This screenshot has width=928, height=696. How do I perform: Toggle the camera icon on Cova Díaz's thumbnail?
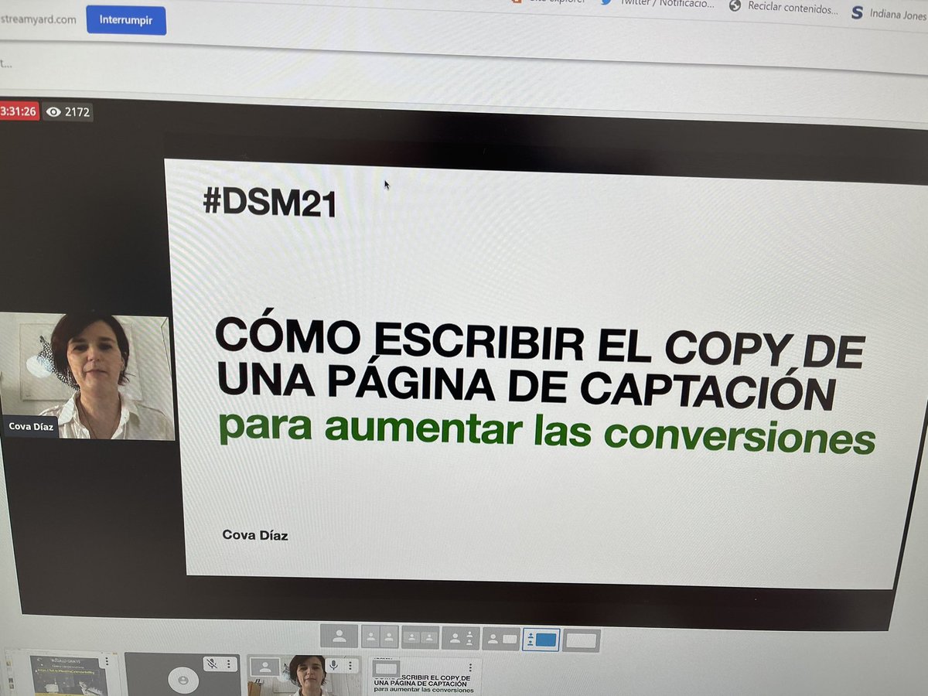tap(264, 666)
